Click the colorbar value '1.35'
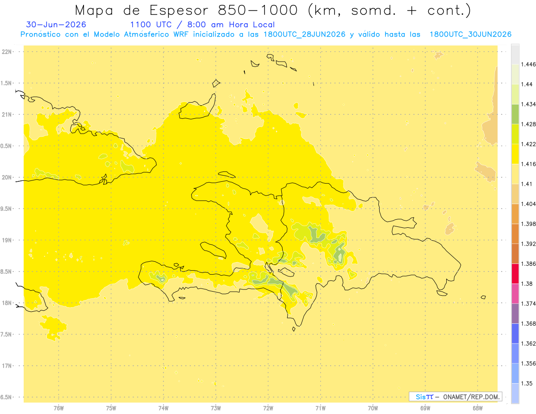Screen dimensions: 536x414 click(528, 383)
